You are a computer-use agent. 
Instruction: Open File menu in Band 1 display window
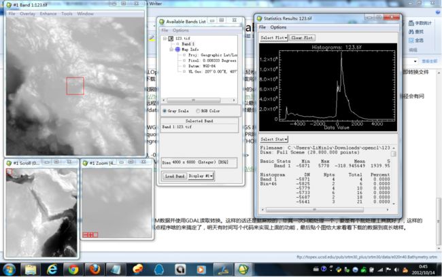(x=12, y=14)
